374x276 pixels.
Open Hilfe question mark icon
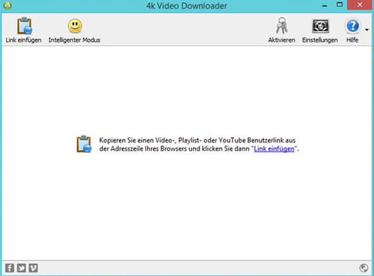coord(352,26)
